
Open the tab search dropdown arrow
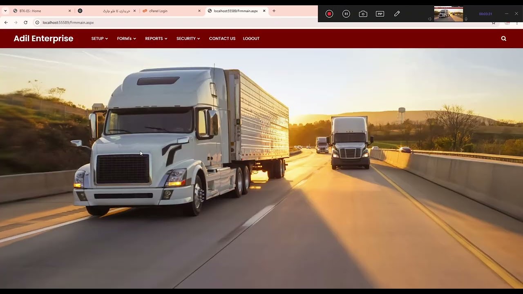coord(5,11)
